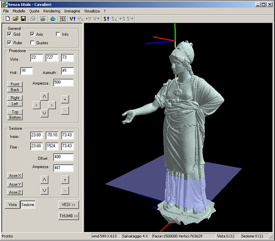The width and height of the screenshot is (275, 241).
Task: Rotate view right with Proiezione right arrow
Action: point(52,105)
